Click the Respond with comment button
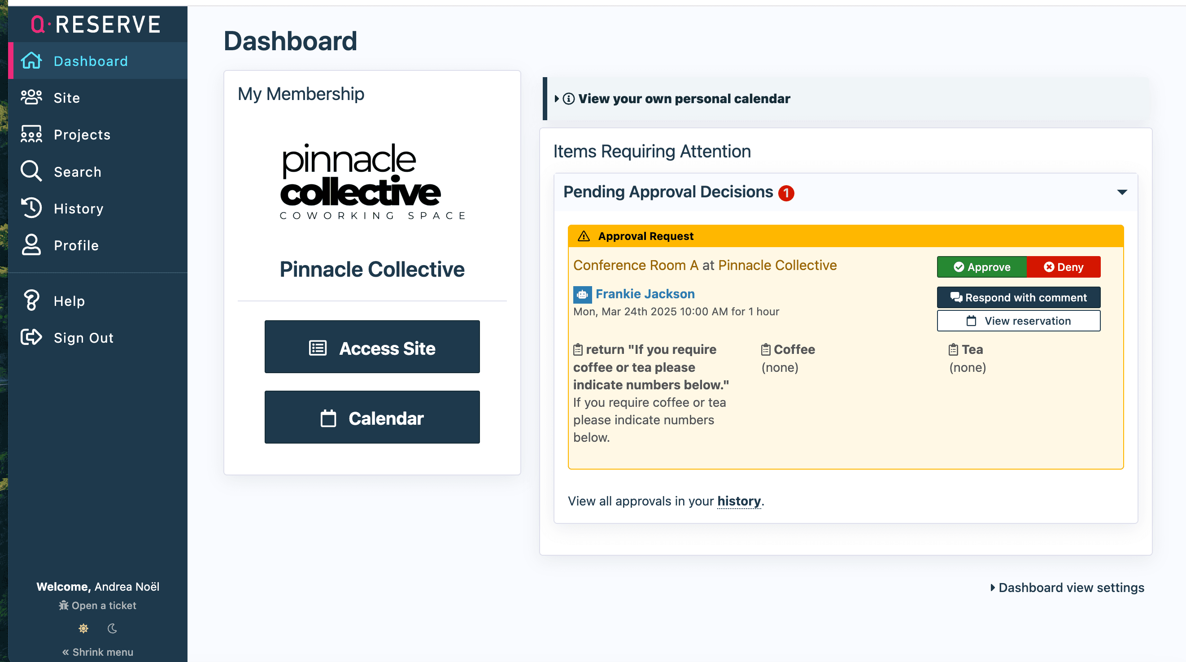The width and height of the screenshot is (1186, 662). (x=1018, y=297)
